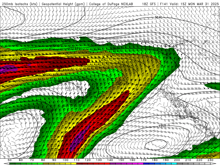The image size is (220, 165).
Task: Click the 210 kt color bar label
Action: (x=188, y=160)
